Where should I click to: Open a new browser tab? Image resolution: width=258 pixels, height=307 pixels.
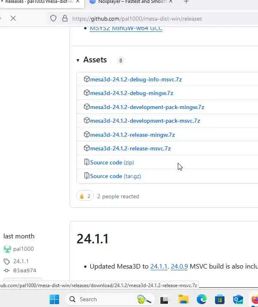(x=186, y=2)
